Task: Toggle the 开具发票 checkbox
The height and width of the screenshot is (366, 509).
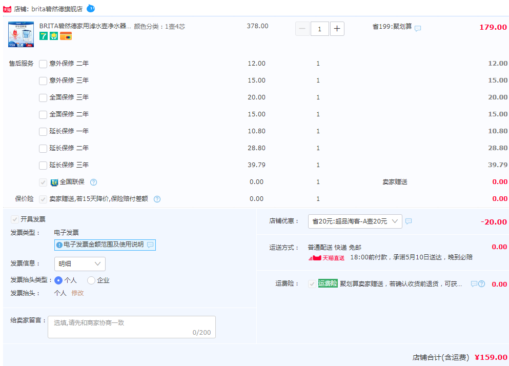Action: click(x=14, y=219)
